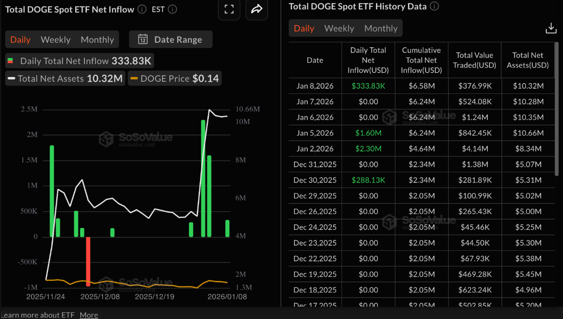Open info for Total DOGE Spot ETF History Data
This screenshot has width=563, height=319.
tap(434, 7)
